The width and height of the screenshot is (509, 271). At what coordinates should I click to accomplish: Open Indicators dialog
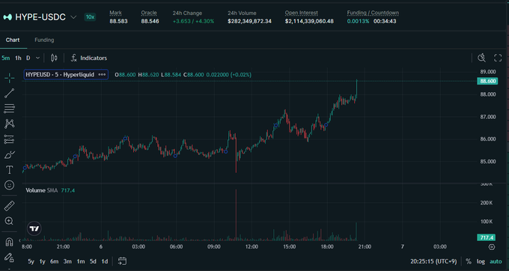click(x=89, y=58)
